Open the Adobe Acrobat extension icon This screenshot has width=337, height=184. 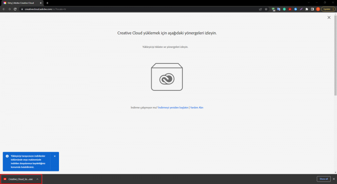coord(290,9)
